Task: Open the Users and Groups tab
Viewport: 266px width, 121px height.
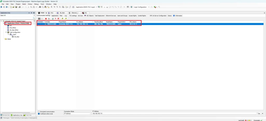Action: [122, 16]
